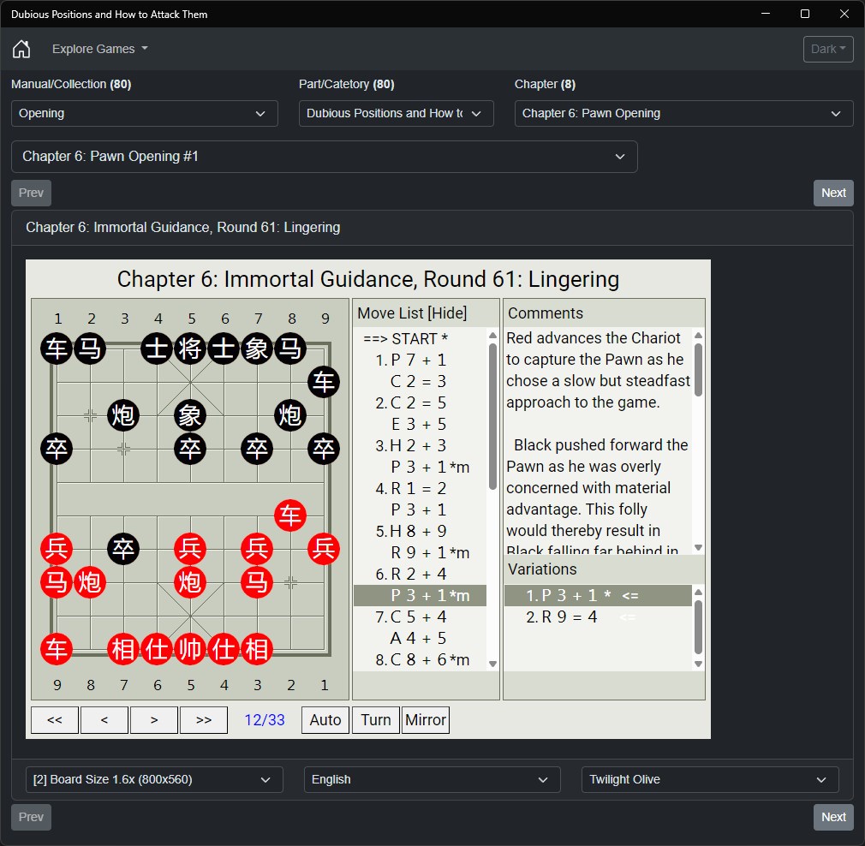This screenshot has height=846, width=865.
Task: Select move E 3 + 5
Action: 420,424
